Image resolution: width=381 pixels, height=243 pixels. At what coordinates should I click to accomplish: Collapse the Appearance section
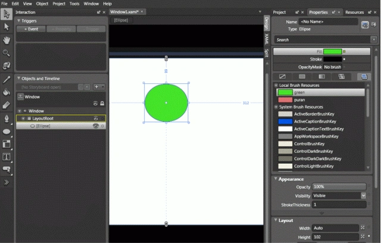tap(276, 179)
